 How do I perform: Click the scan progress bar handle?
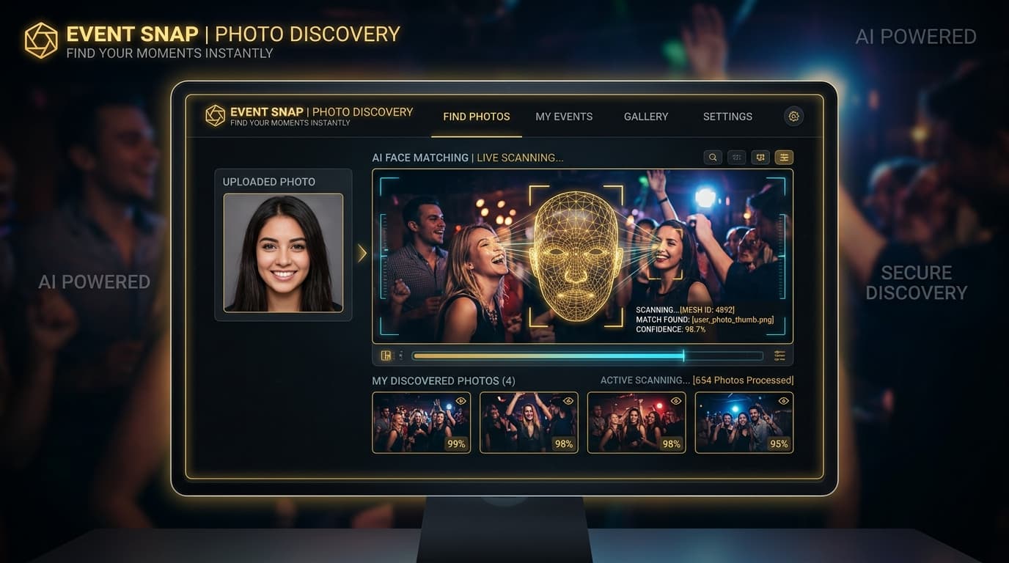[x=683, y=356]
